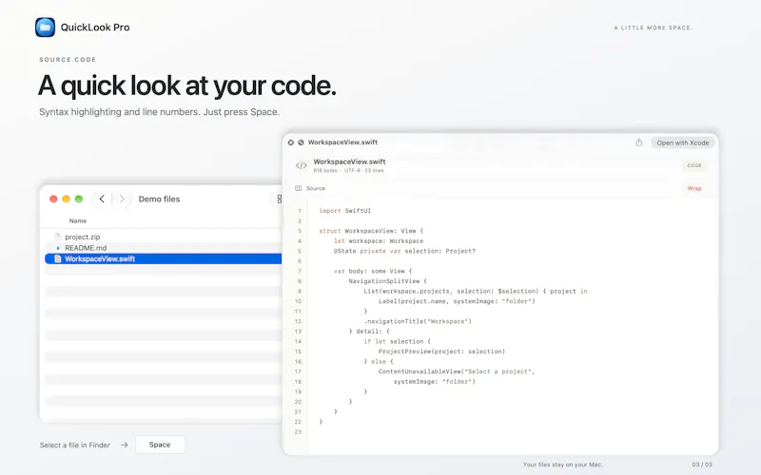Click the Source label in the preview

coord(316,188)
